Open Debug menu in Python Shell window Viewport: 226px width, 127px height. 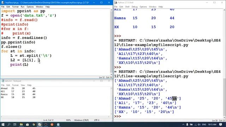tap(135, 7)
